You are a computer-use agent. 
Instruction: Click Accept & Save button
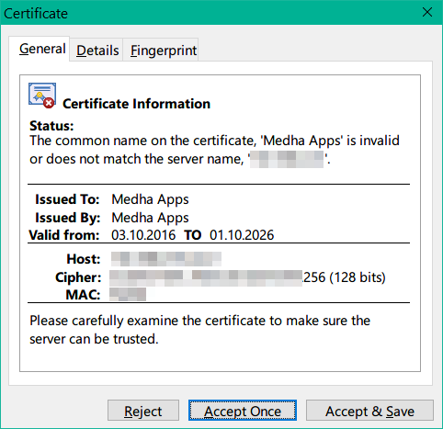(x=369, y=411)
